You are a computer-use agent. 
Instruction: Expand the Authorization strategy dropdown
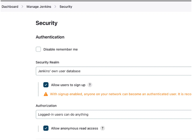point(113,114)
